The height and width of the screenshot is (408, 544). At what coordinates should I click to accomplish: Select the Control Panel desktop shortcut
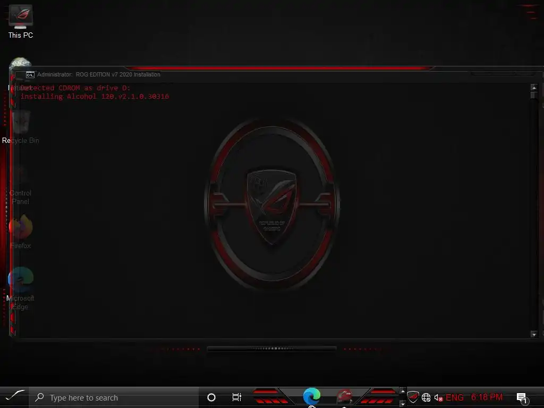tap(21, 184)
